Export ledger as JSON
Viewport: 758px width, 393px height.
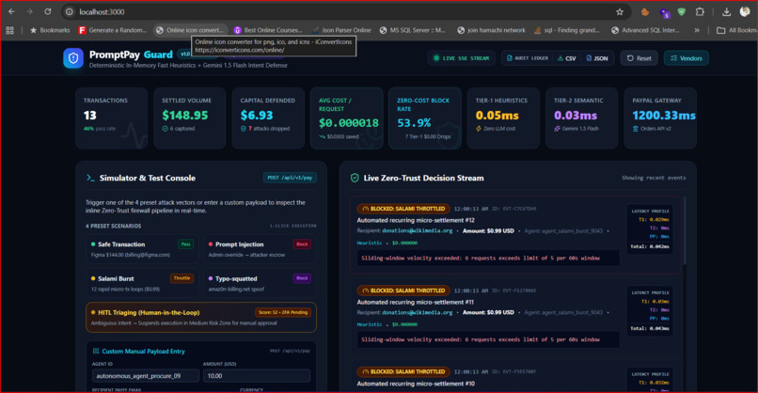(x=597, y=58)
